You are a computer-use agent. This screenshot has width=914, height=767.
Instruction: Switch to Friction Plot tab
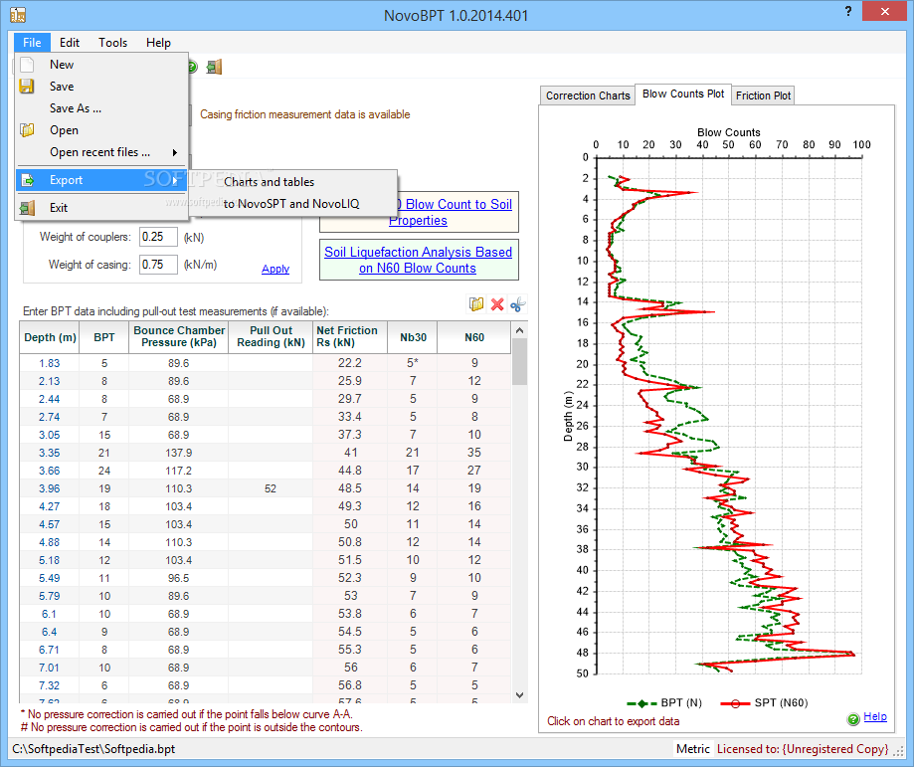[763, 96]
